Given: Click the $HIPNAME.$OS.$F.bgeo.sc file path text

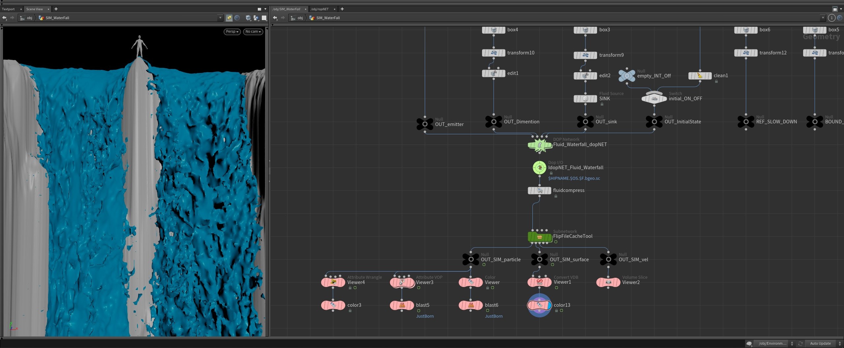Looking at the screenshot, I should pos(574,178).
